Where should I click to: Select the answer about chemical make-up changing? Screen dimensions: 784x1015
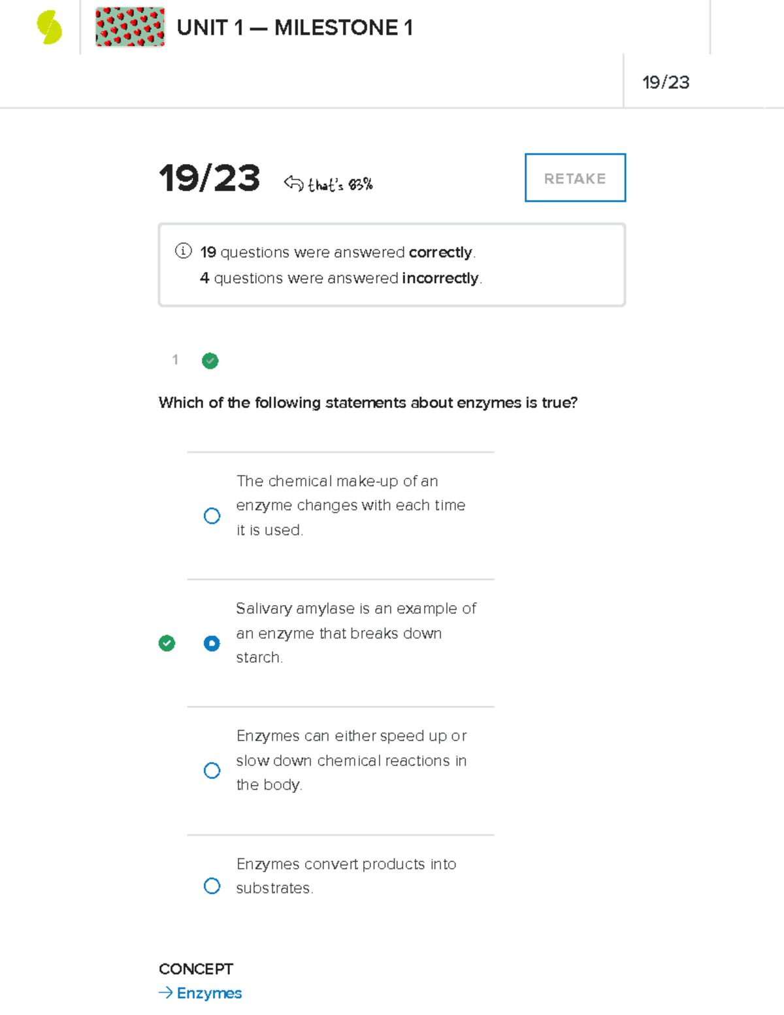click(212, 516)
